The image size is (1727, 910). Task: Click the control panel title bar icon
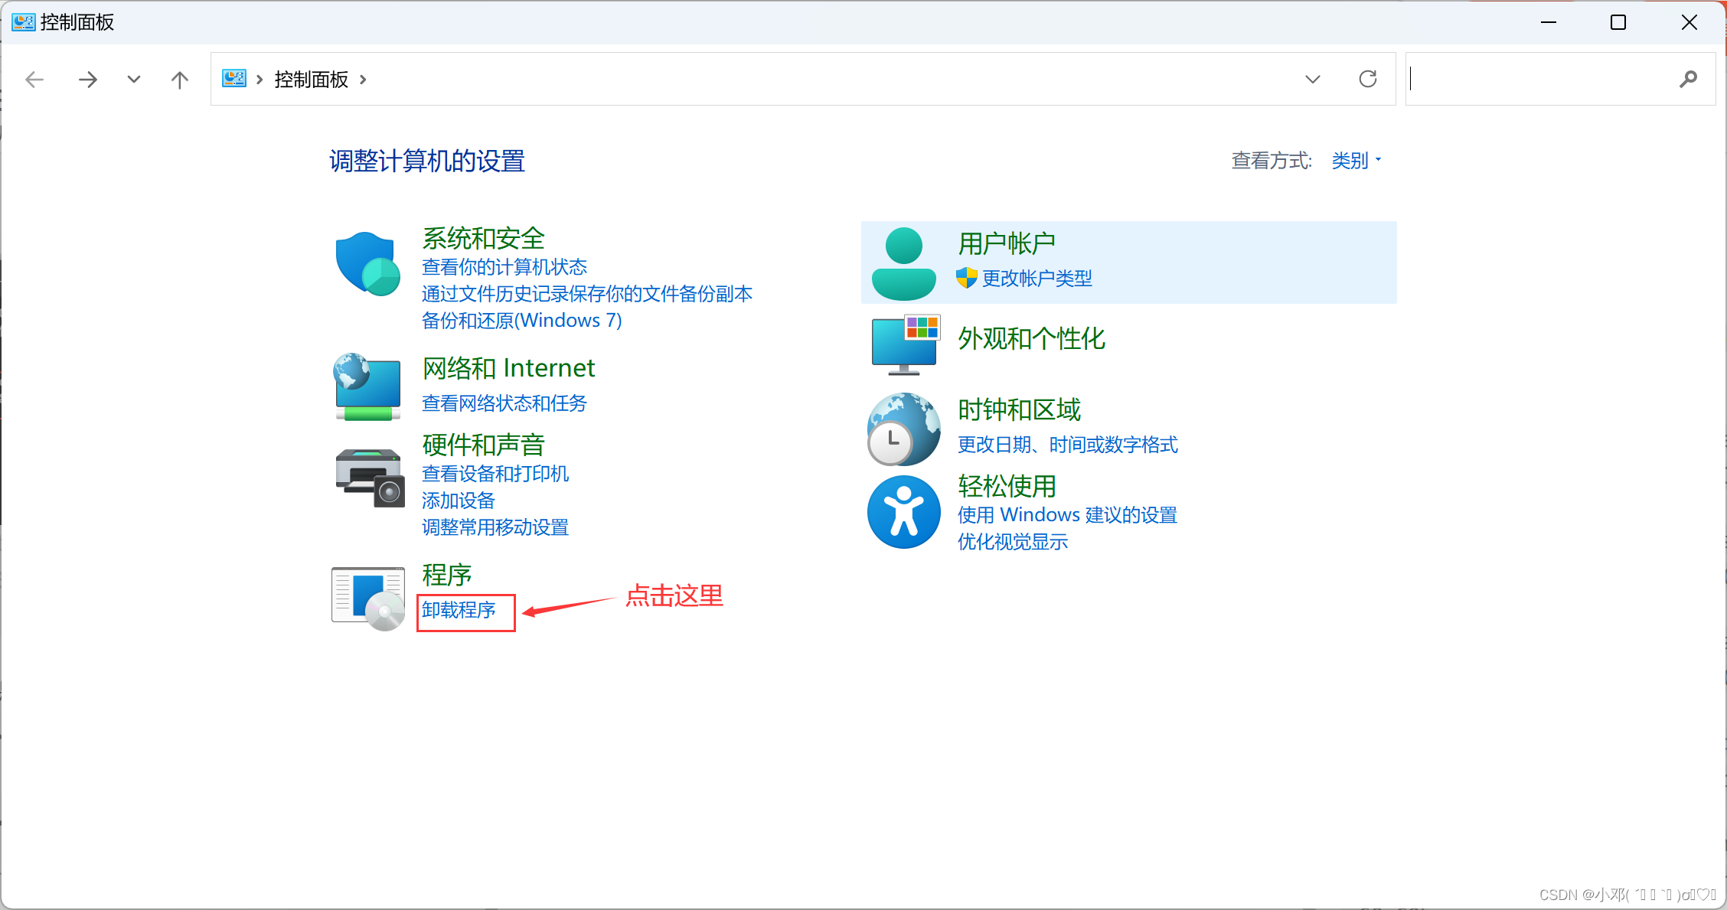(24, 21)
